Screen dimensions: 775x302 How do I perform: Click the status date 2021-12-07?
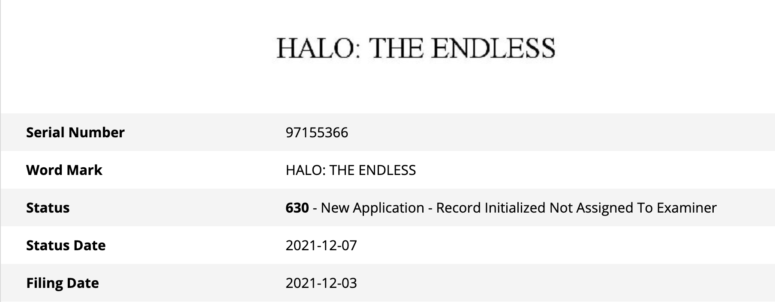pos(321,246)
